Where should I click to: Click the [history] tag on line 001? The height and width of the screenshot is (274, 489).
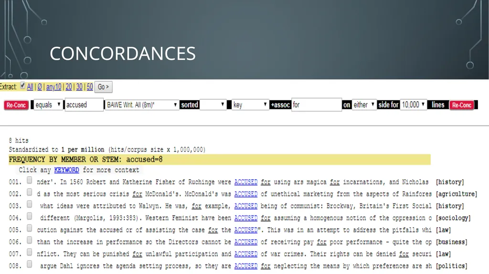pyautogui.click(x=450, y=182)
